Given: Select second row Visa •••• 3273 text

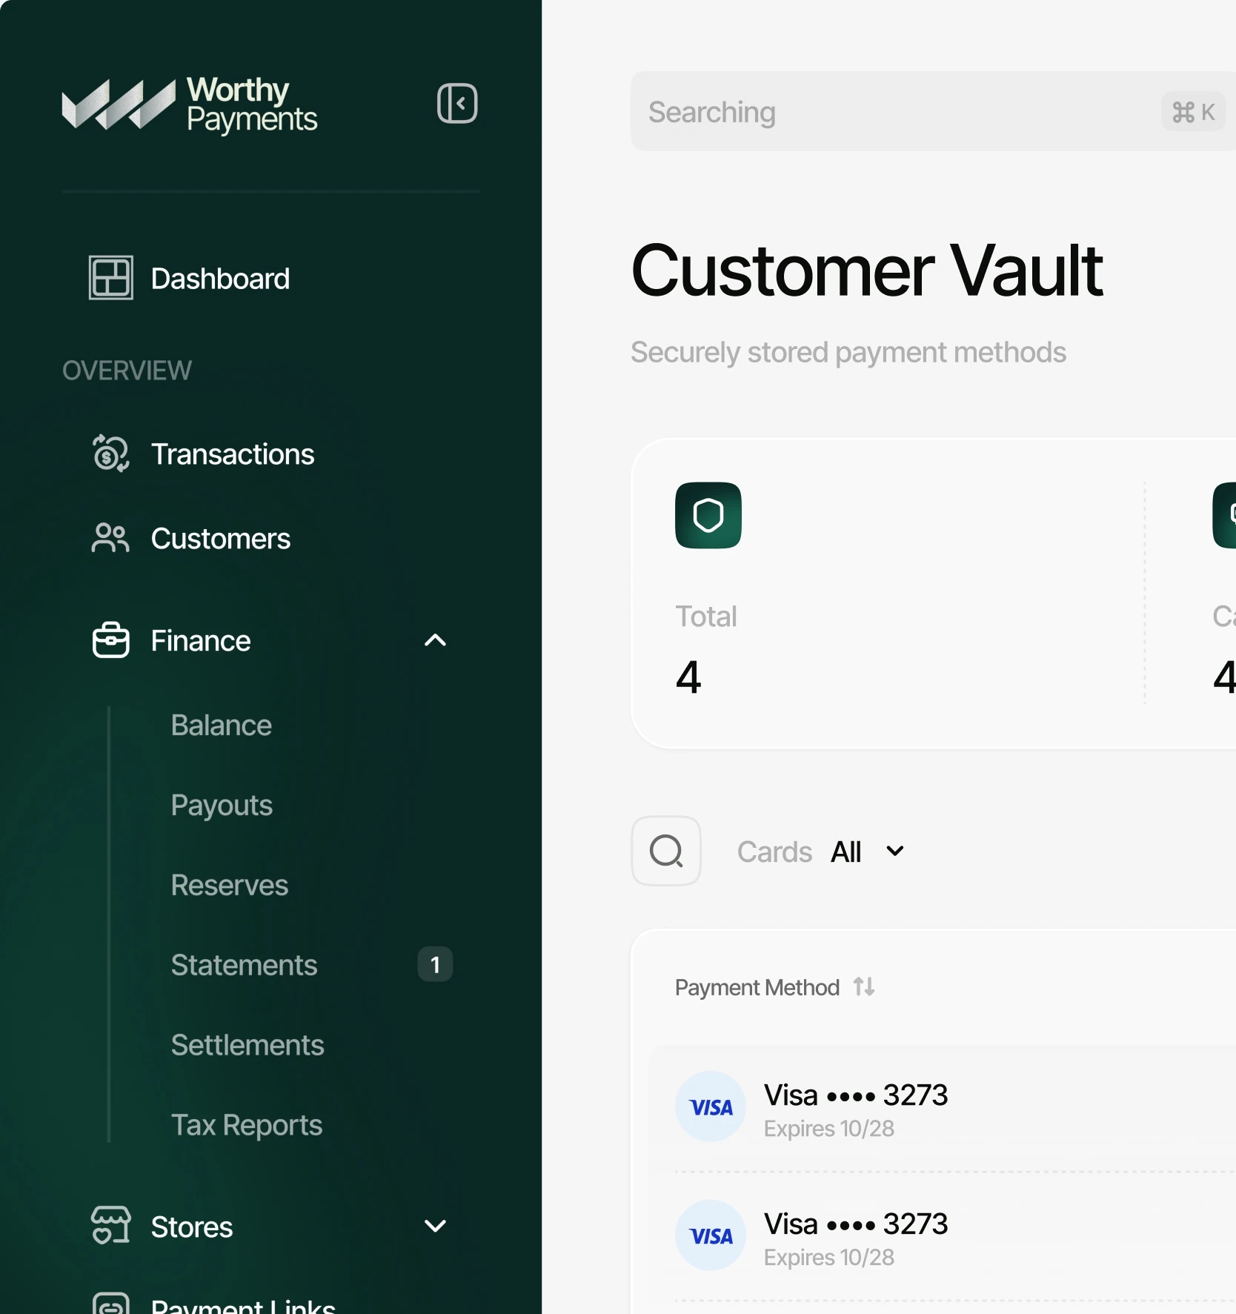Looking at the screenshot, I should tap(856, 1224).
